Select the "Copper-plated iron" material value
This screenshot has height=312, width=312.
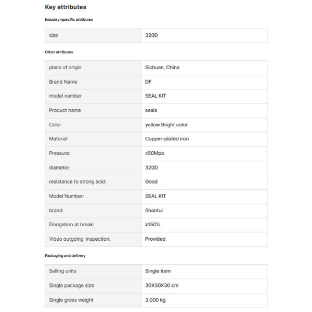(x=167, y=139)
